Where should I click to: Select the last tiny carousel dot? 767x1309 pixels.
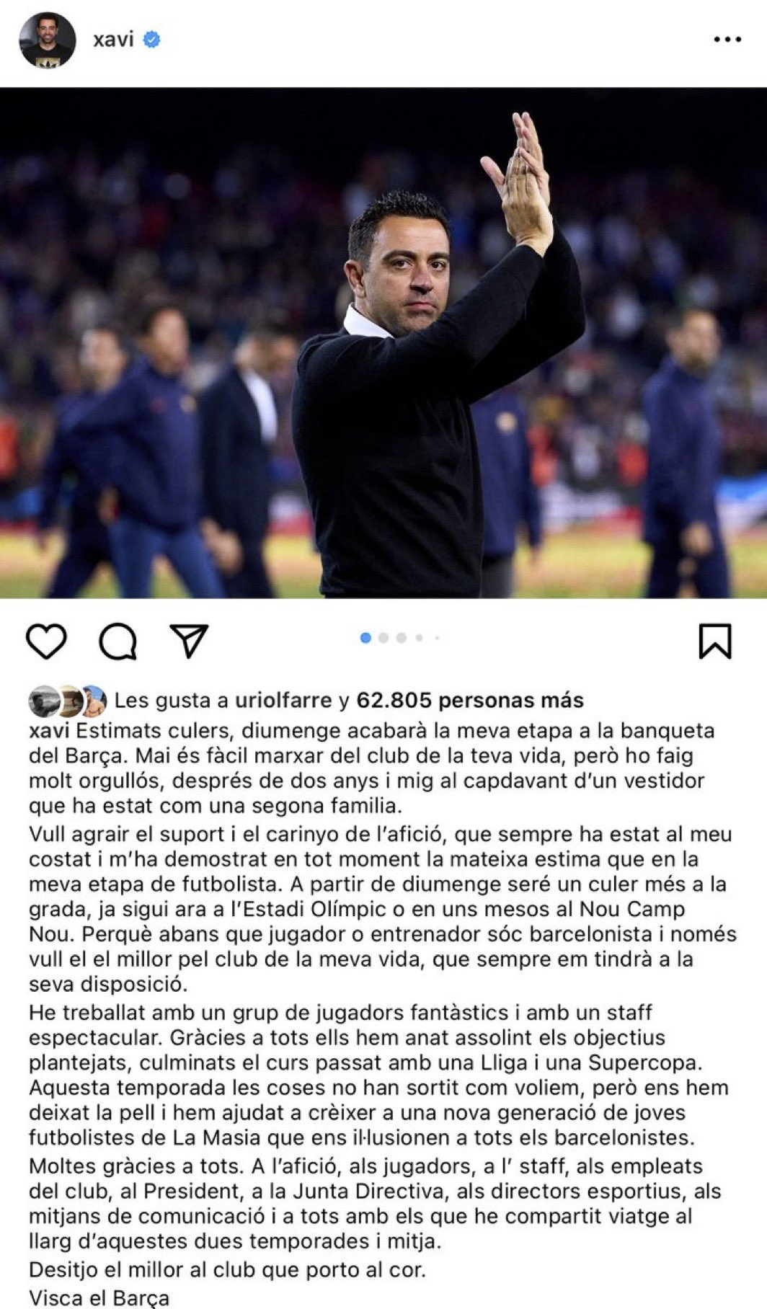tap(437, 638)
